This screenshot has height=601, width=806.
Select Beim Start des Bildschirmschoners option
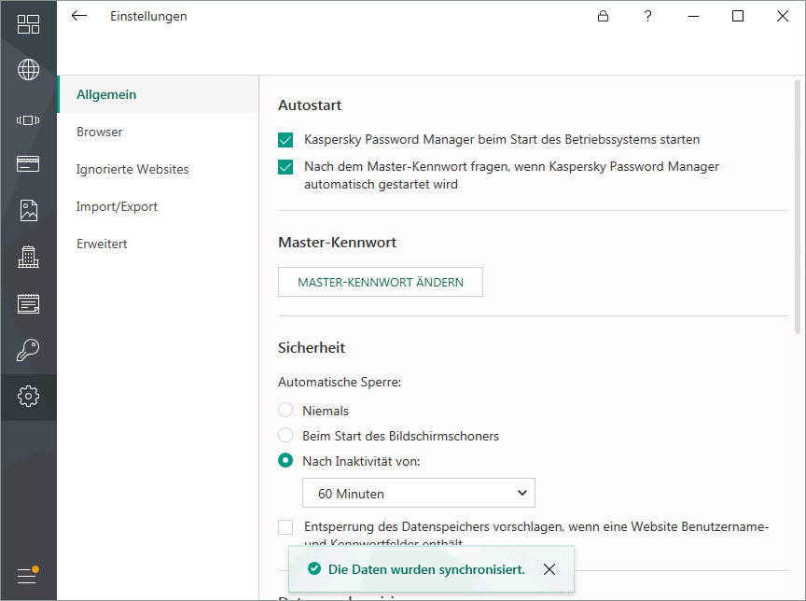285,436
